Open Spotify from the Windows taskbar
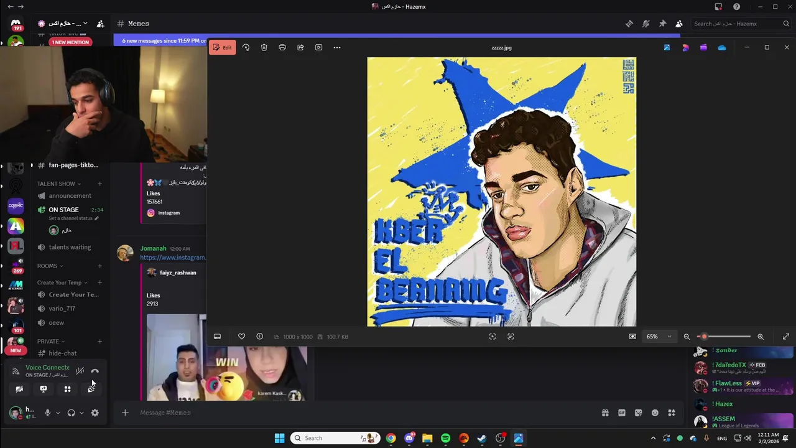The height and width of the screenshot is (448, 796). point(445,438)
